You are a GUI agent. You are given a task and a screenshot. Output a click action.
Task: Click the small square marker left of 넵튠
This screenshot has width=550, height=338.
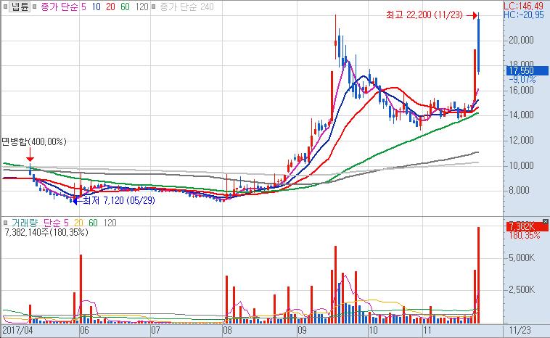click(5, 7)
